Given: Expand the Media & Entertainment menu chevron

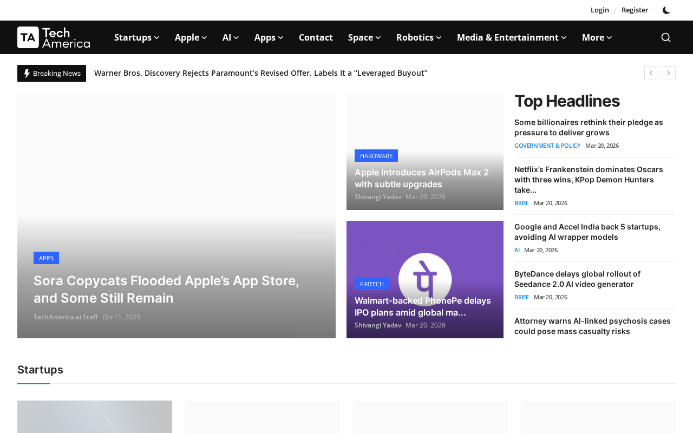Looking at the screenshot, I should click(x=564, y=37).
